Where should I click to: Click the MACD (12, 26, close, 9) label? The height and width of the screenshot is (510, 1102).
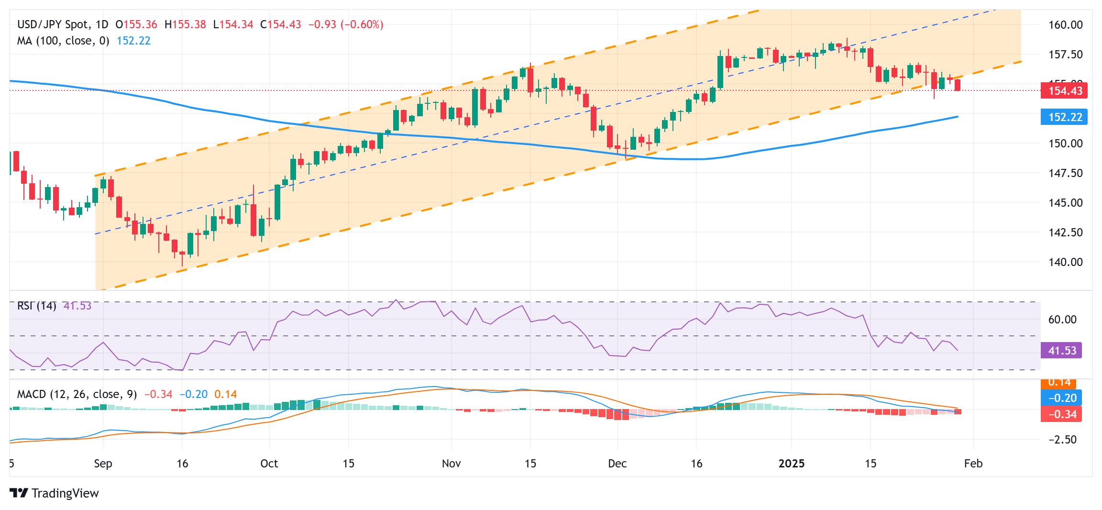[77, 394]
